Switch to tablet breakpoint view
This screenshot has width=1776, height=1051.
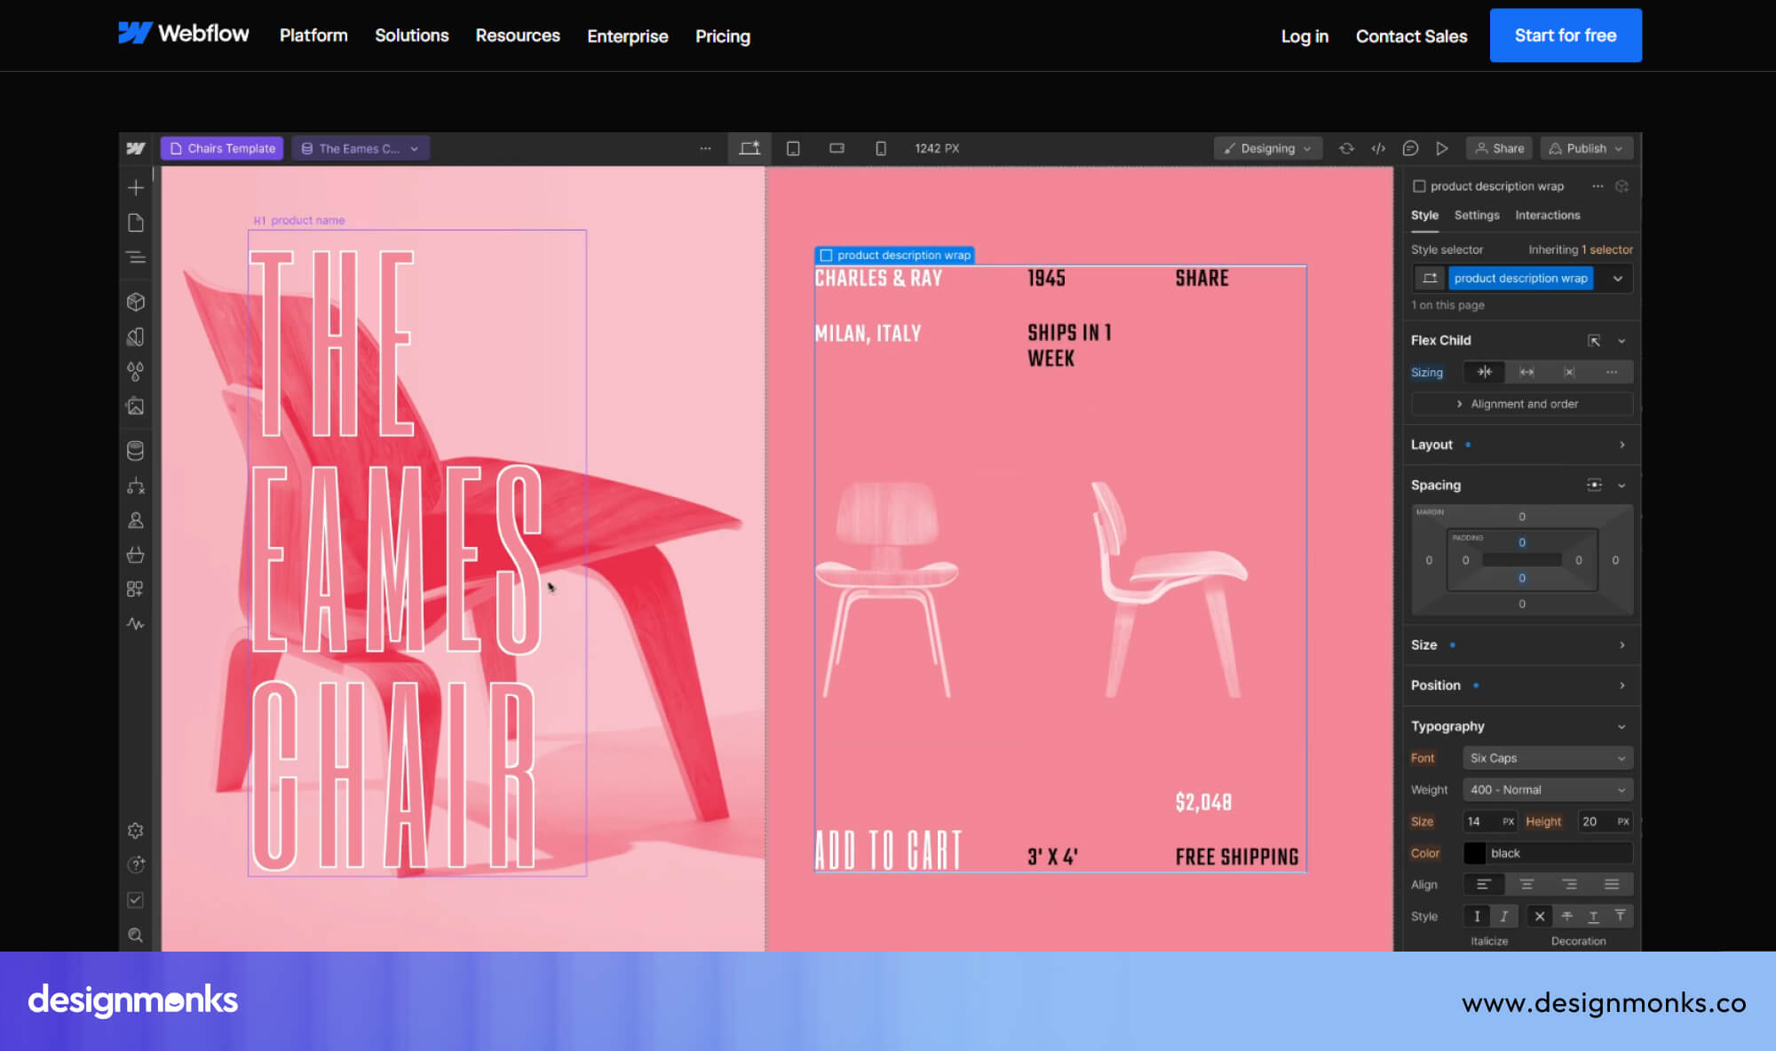point(793,148)
